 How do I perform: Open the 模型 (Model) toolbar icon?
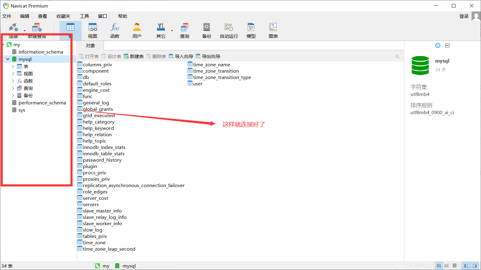251,27
